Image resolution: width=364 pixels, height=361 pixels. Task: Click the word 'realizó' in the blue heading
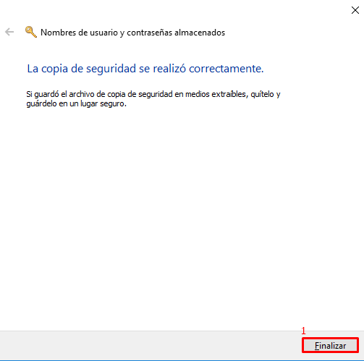[169, 69]
